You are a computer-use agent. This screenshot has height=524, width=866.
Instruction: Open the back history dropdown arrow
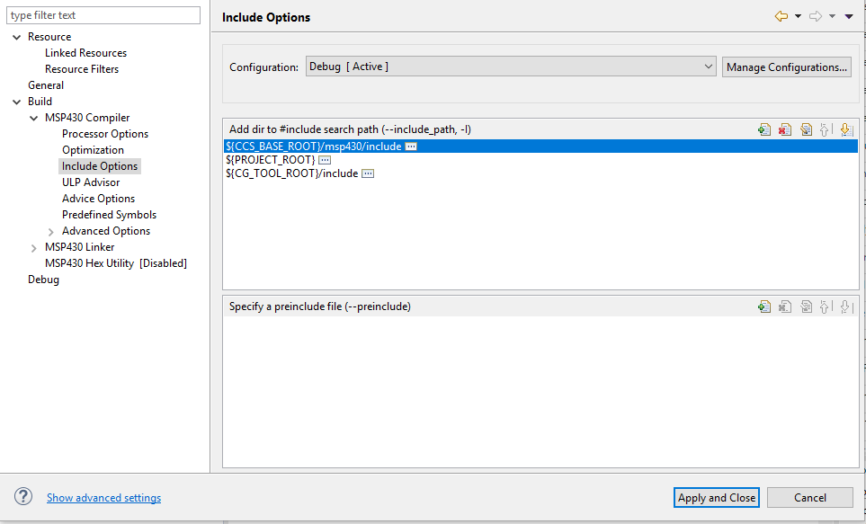[798, 16]
